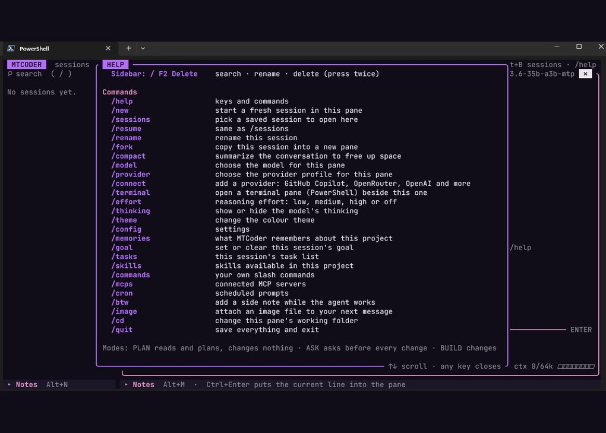Click the /connect command
The height and width of the screenshot is (433, 606).
coord(128,184)
